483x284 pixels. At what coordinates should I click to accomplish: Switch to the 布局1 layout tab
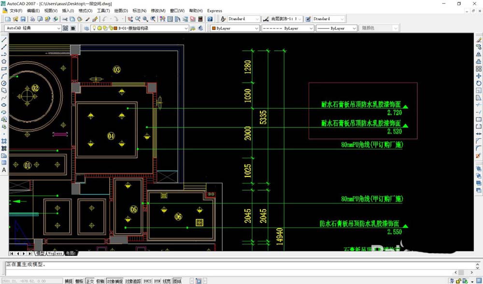(x=71, y=253)
